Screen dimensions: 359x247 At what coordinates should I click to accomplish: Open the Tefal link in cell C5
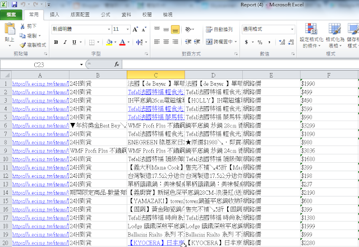[x=156, y=117]
